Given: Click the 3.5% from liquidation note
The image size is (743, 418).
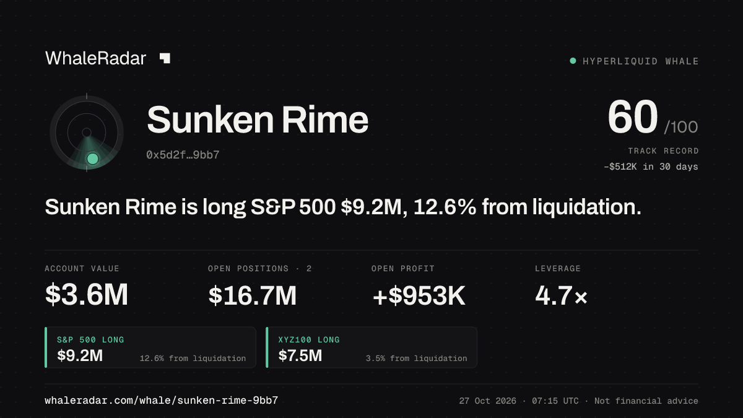Looking at the screenshot, I should tap(416, 359).
